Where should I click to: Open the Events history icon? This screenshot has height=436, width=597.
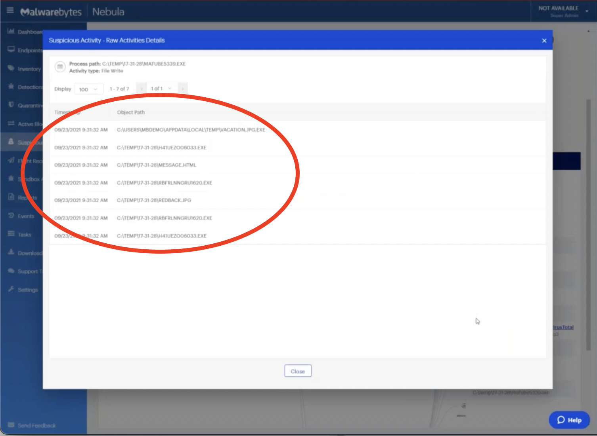pos(11,216)
